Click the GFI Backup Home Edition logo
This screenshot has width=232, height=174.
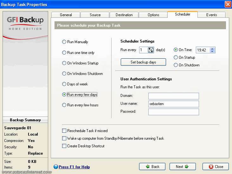[25, 23]
